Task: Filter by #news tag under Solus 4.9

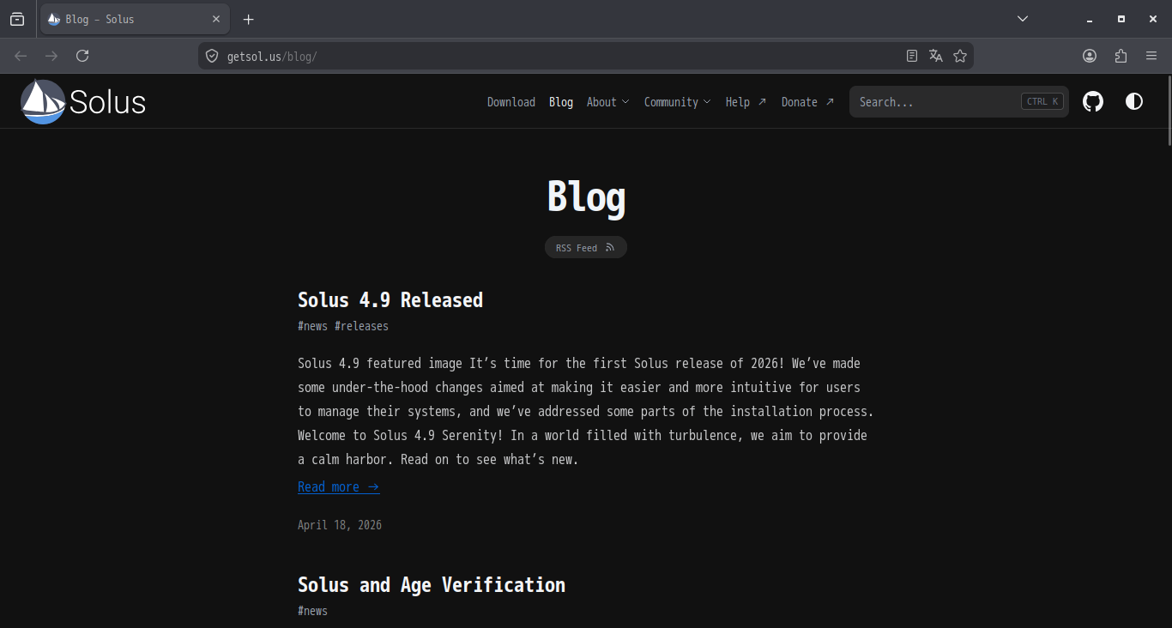Action: pyautogui.click(x=312, y=326)
